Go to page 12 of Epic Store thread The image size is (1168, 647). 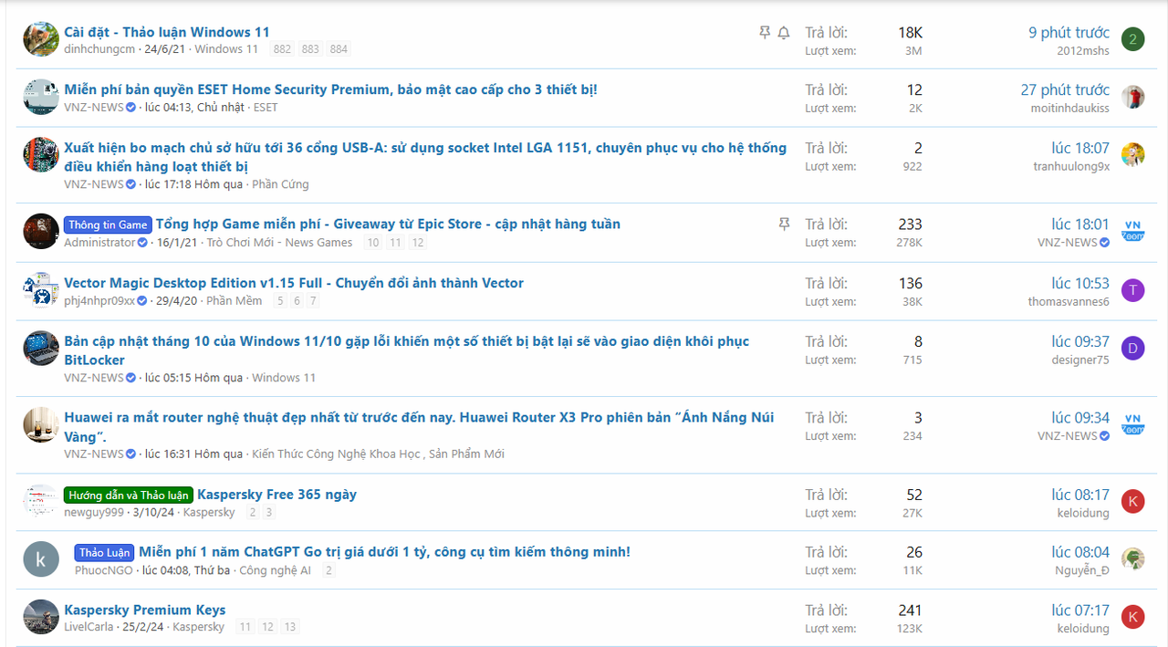(x=418, y=243)
